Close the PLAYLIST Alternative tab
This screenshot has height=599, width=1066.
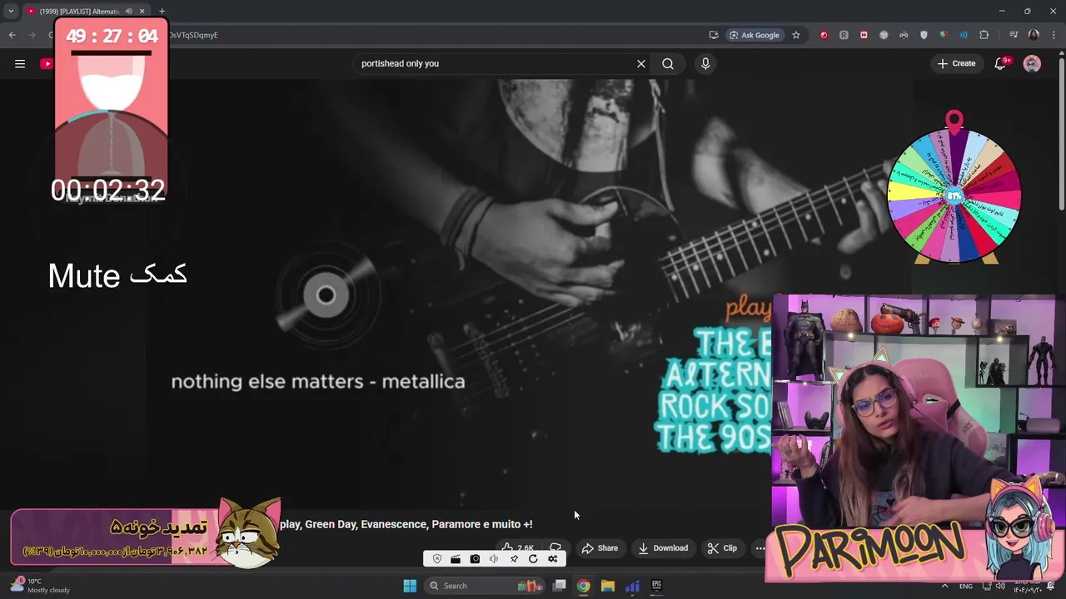[142, 11]
